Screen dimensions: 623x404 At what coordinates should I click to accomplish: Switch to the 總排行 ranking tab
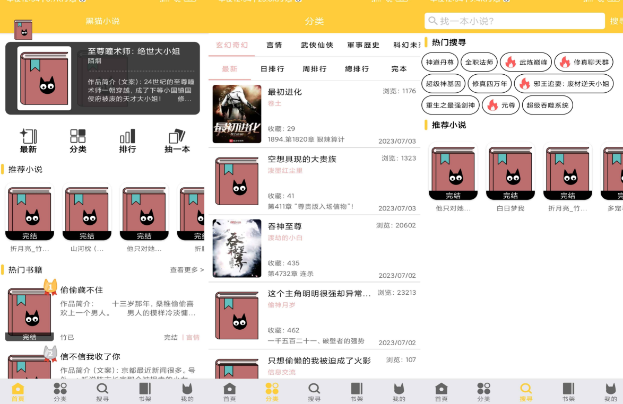click(356, 68)
